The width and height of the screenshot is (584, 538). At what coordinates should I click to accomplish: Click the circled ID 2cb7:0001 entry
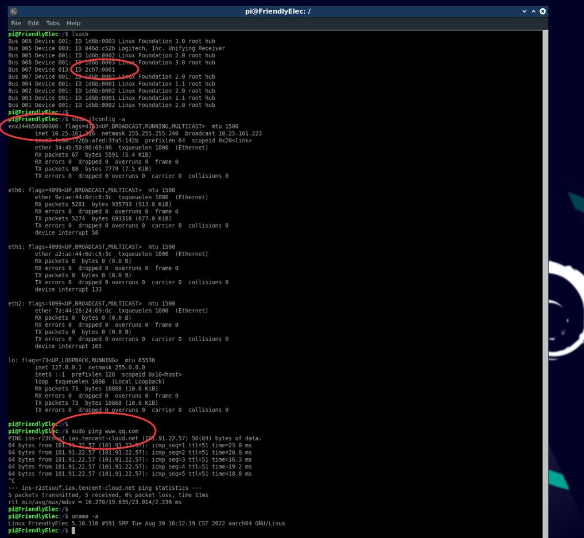[95, 69]
